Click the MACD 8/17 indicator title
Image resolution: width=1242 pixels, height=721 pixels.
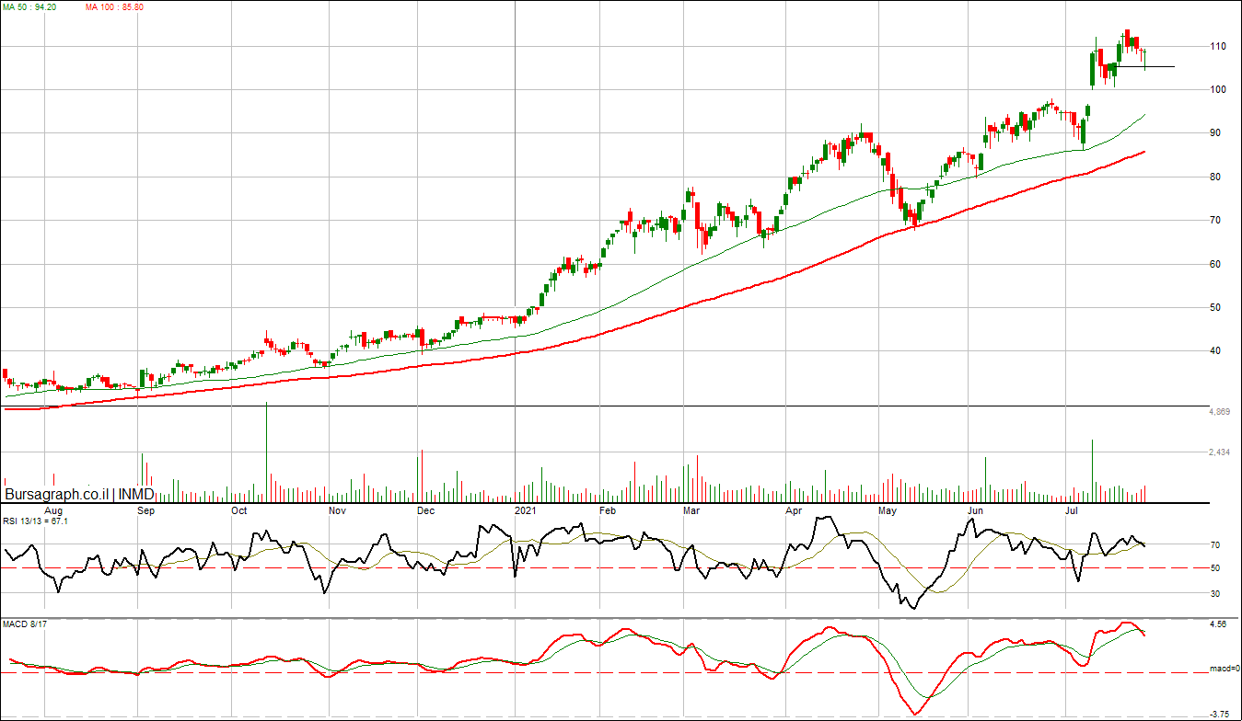tap(23, 625)
